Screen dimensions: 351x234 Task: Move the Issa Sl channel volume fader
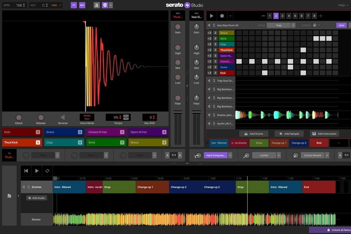(197, 112)
